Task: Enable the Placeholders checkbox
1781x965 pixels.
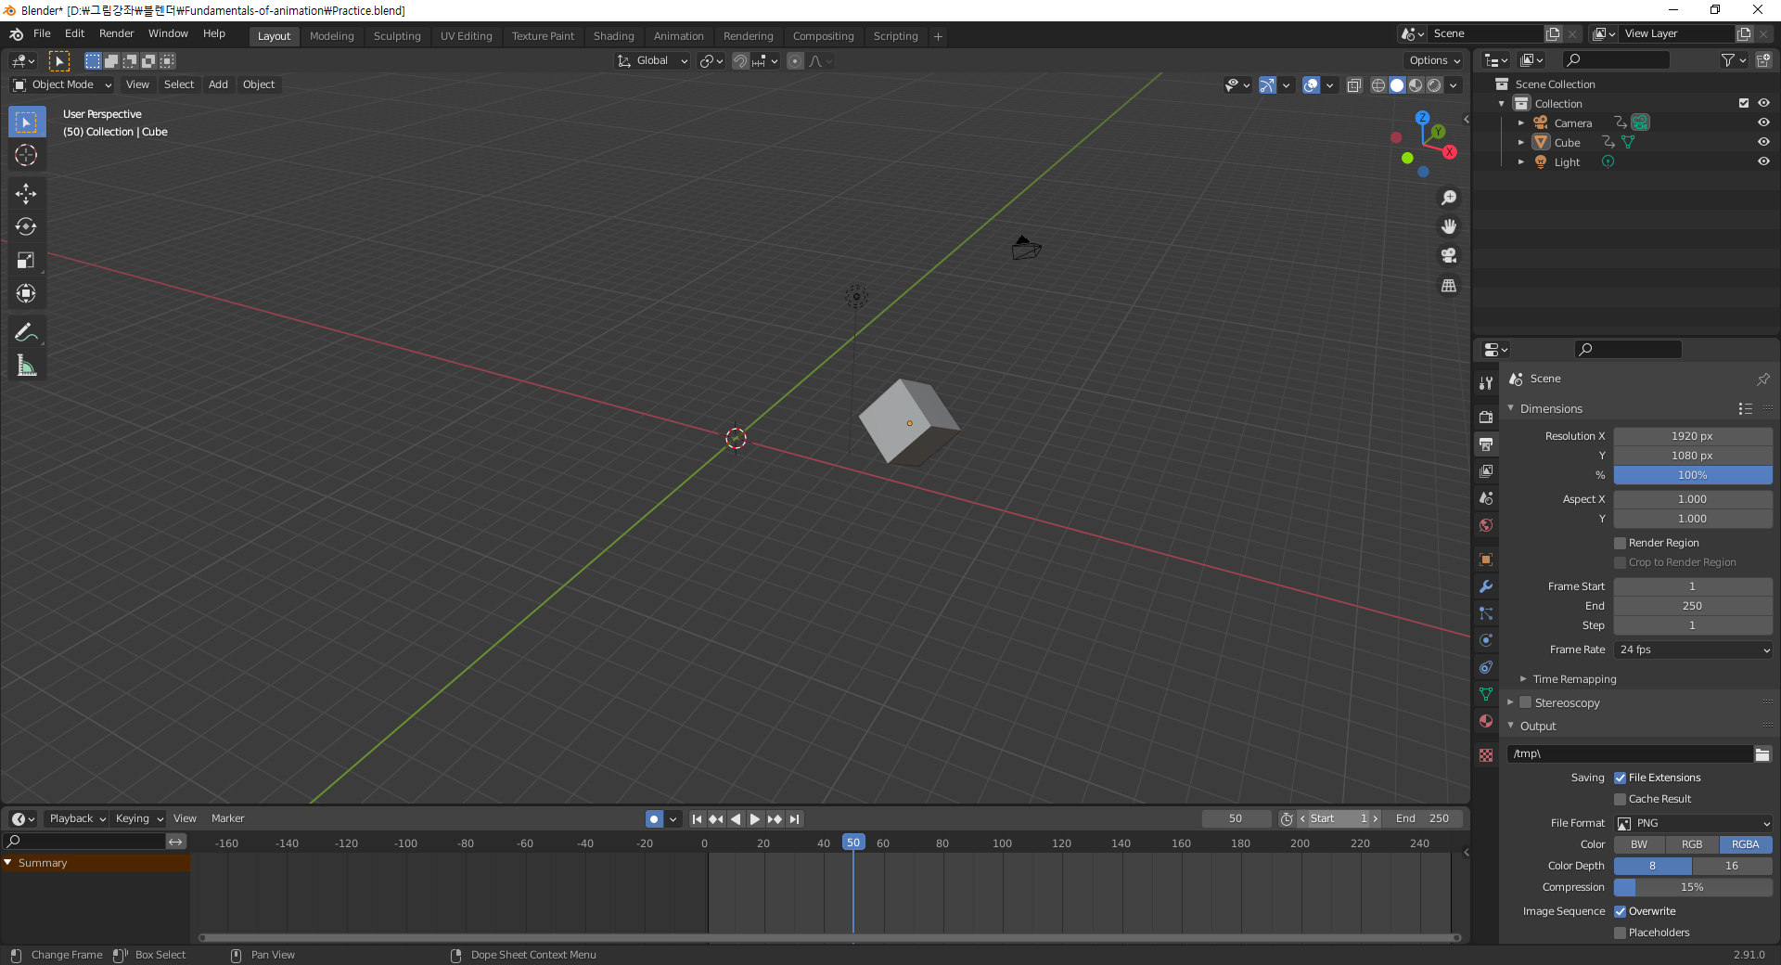Action: [x=1621, y=933]
